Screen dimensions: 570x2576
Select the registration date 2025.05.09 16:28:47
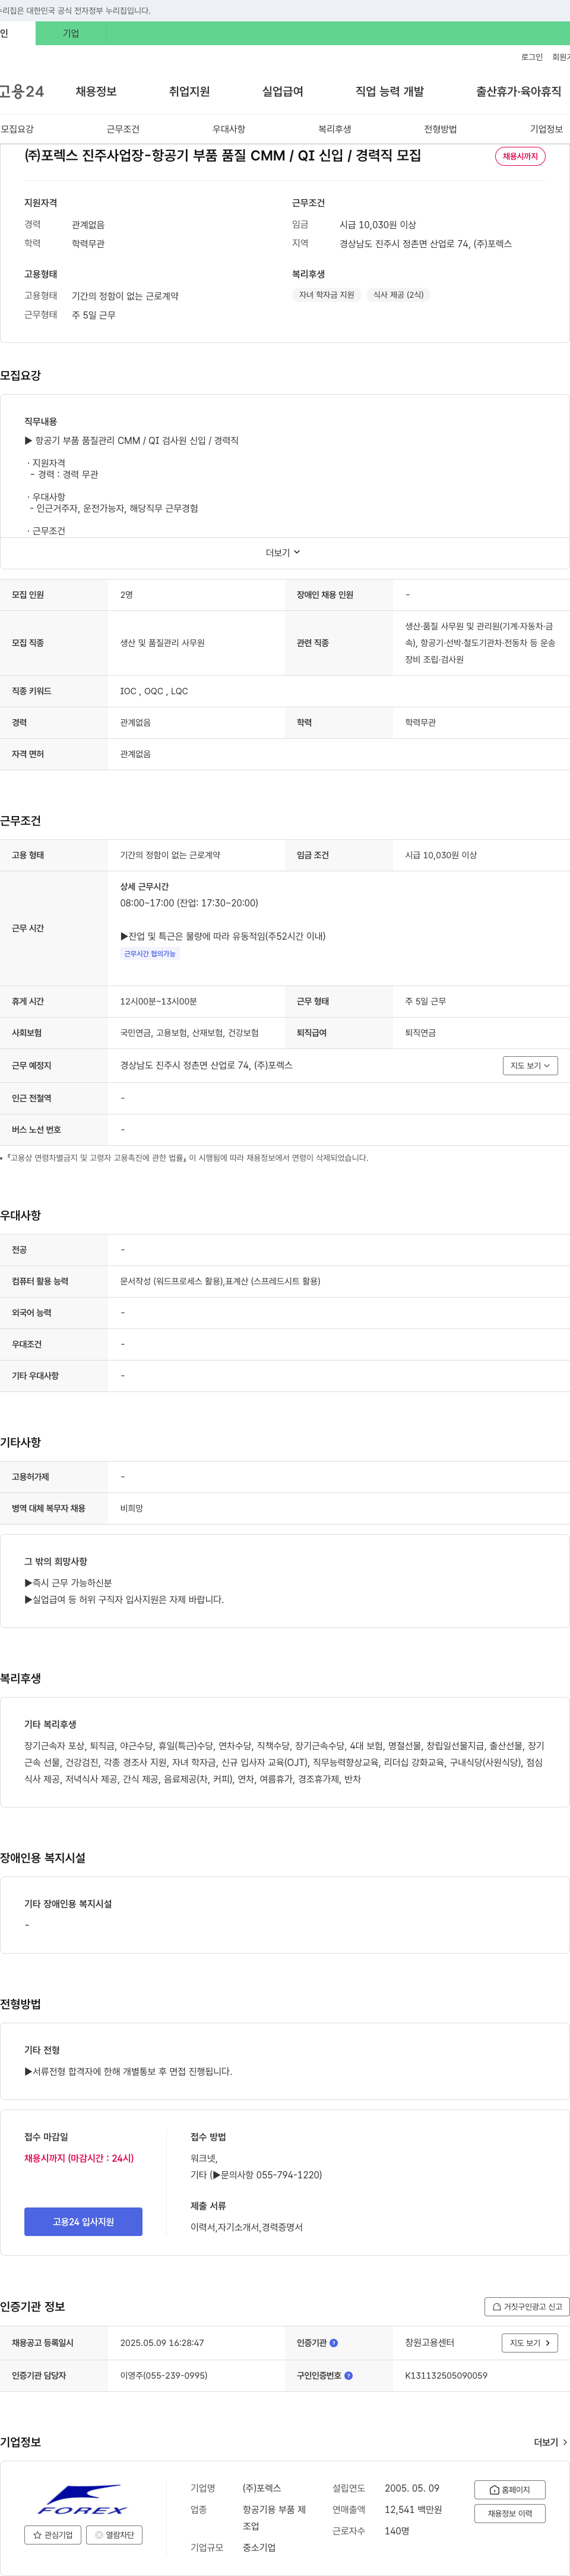point(161,2343)
